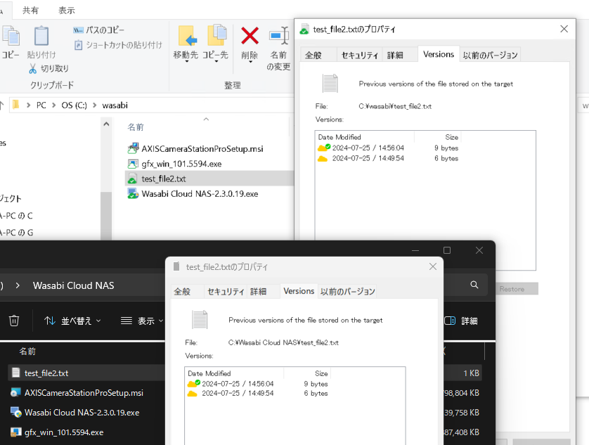Viewport: 589px width, 445px height.
Task: Click the Paste (貼り付け) icon
Action: point(41,37)
